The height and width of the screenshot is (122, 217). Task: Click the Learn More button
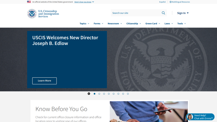pos(44,81)
